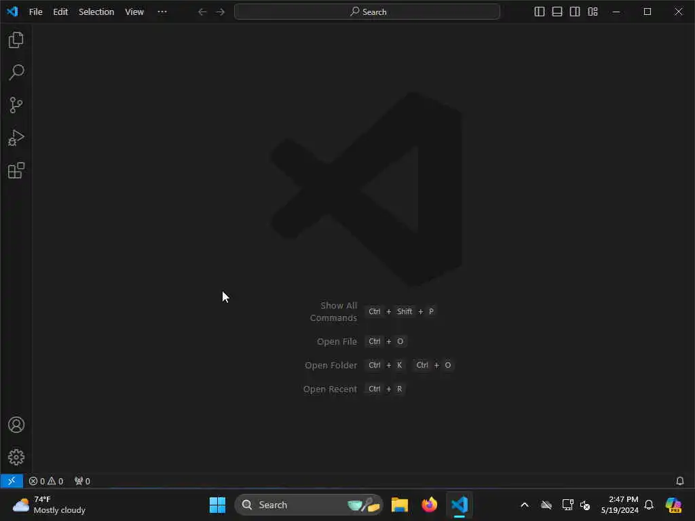Open the Windows Start menu

[x=217, y=505]
